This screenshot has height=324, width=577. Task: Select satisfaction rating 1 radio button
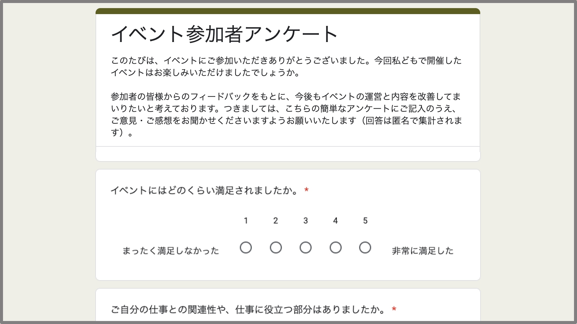246,248
